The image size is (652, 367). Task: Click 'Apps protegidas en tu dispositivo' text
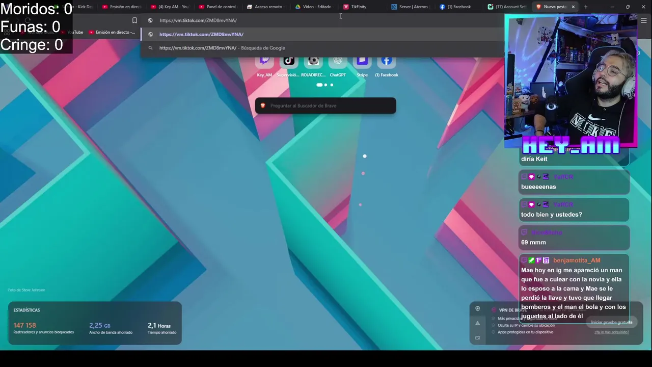[525, 332]
